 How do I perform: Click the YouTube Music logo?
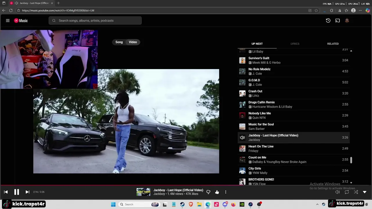[21, 21]
